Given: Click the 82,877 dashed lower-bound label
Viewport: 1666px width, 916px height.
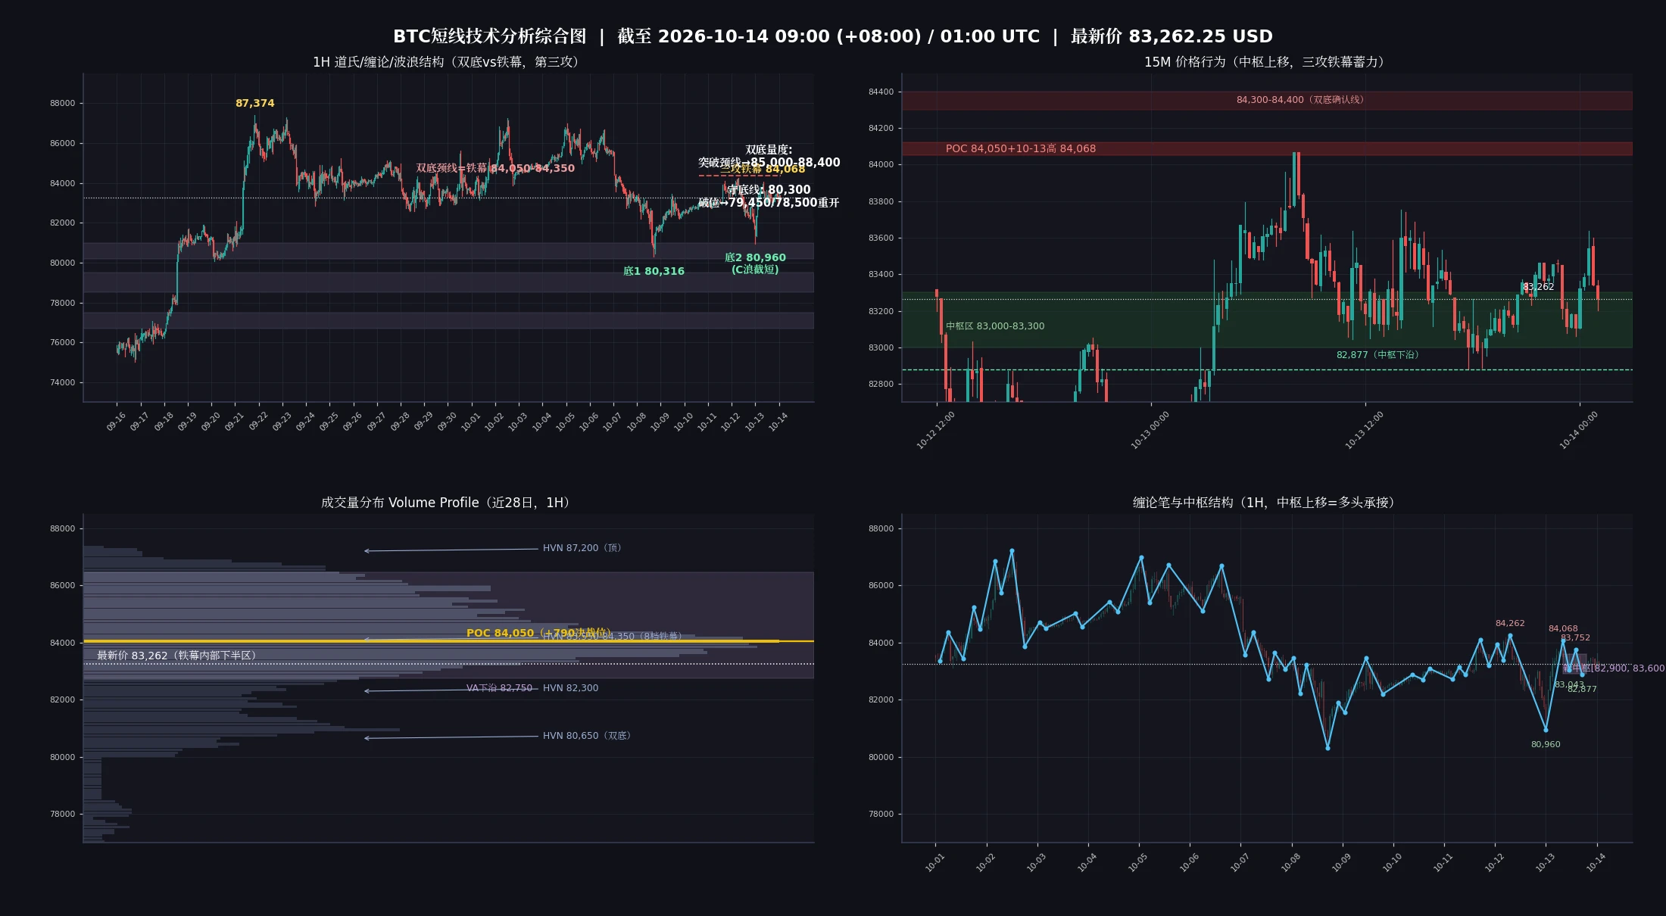Looking at the screenshot, I should pos(1377,355).
